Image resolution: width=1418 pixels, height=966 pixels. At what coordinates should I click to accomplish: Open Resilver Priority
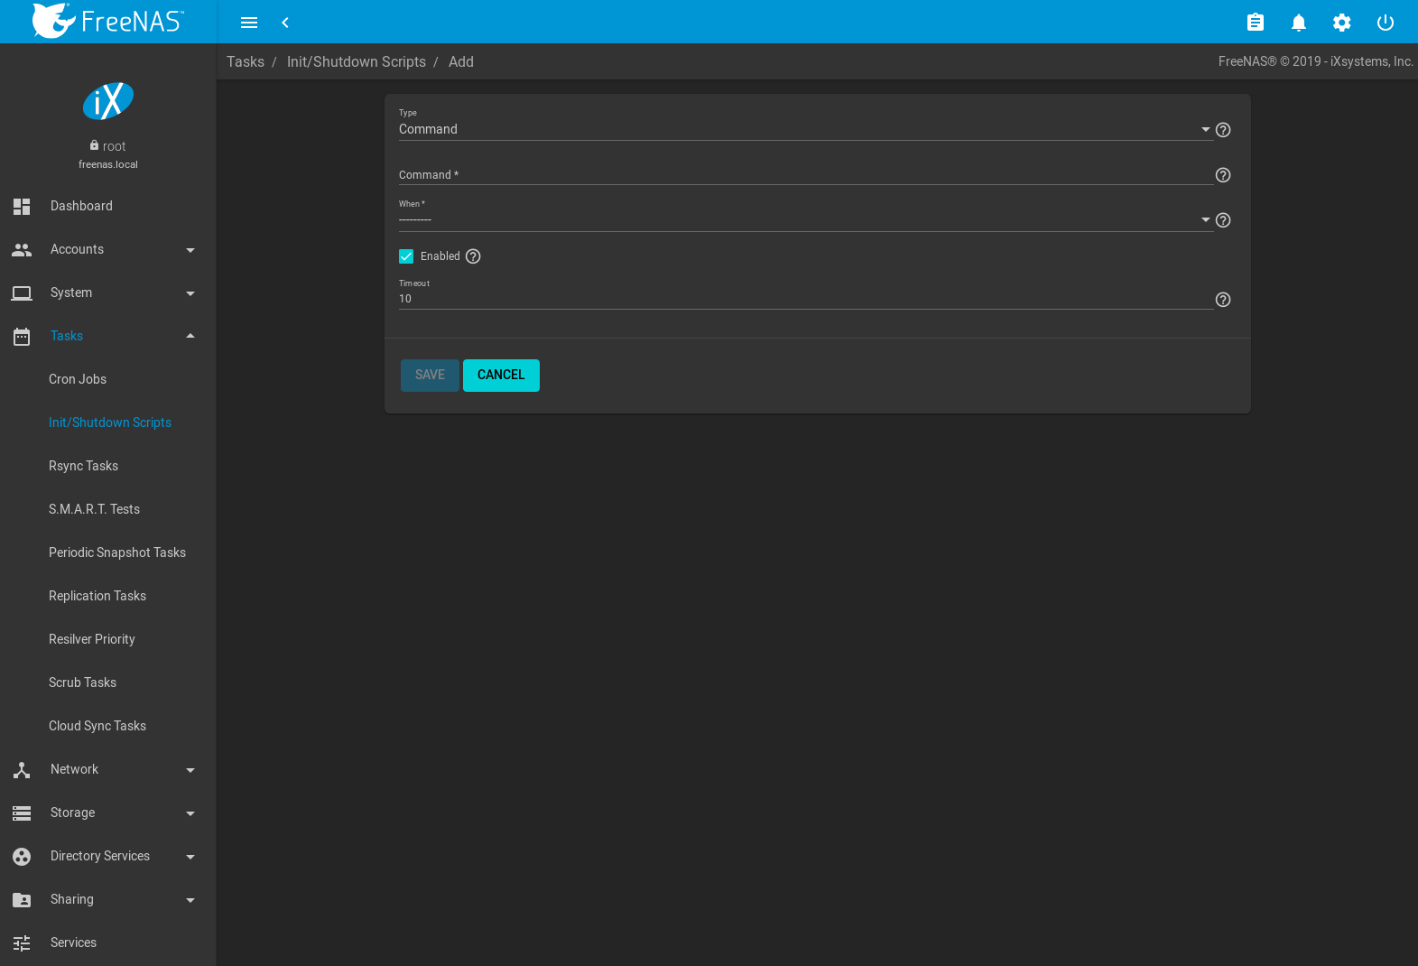[92, 639]
